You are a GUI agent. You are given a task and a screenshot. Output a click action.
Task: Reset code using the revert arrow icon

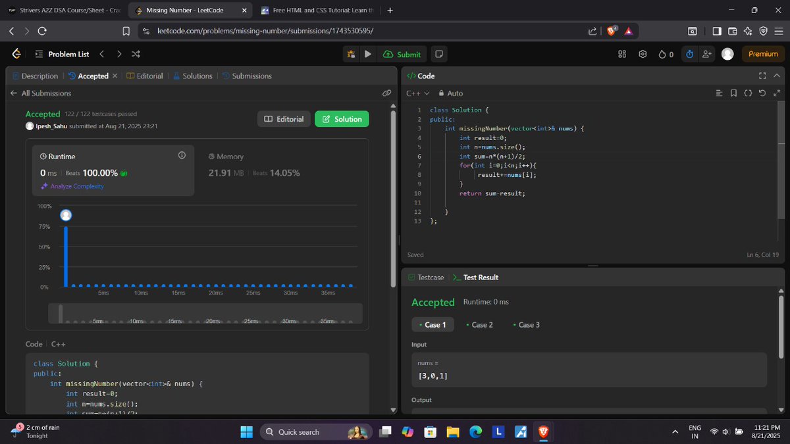pos(762,93)
